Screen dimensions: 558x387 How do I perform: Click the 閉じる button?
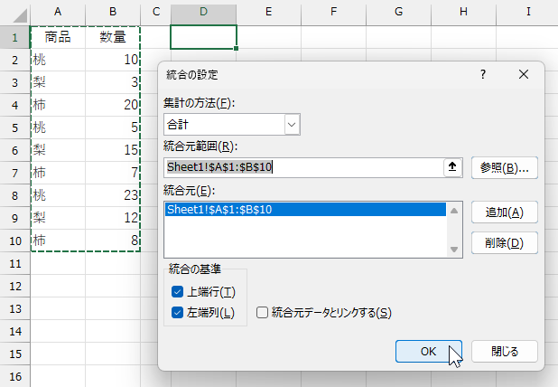pos(505,352)
